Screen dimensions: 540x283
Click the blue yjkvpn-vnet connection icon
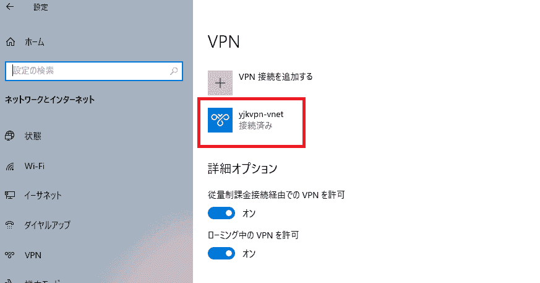pyautogui.click(x=220, y=120)
